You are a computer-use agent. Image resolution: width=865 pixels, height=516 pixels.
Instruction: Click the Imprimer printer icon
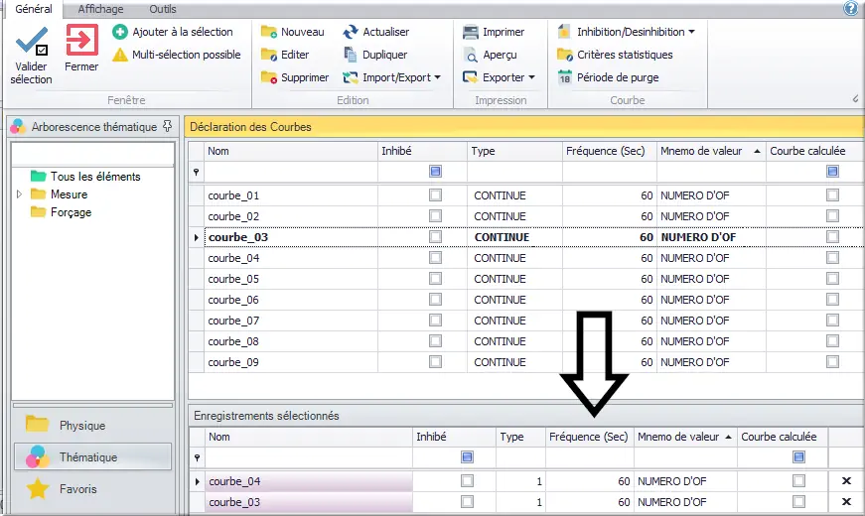[470, 32]
